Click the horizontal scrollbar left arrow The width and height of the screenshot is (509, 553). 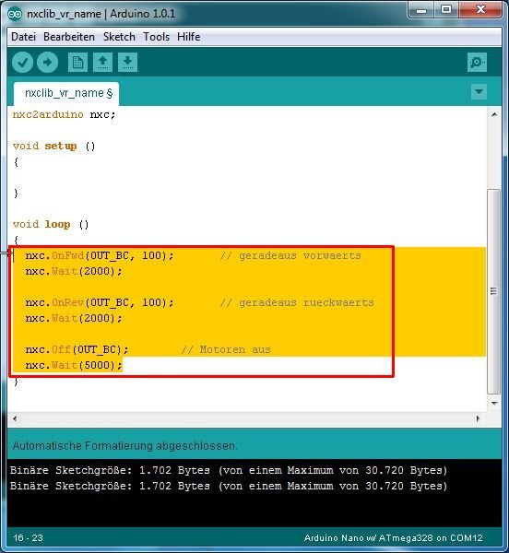click(15, 418)
